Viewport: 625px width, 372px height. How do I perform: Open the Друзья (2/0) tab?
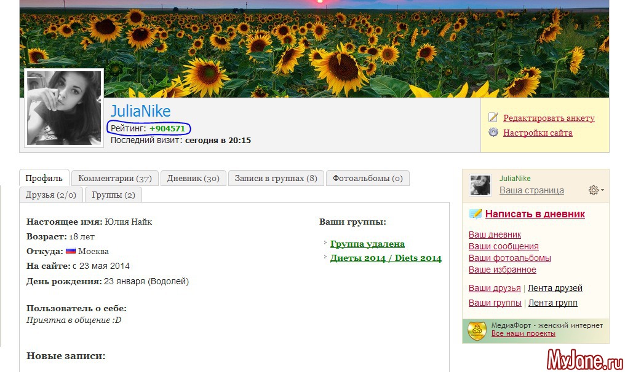point(51,195)
